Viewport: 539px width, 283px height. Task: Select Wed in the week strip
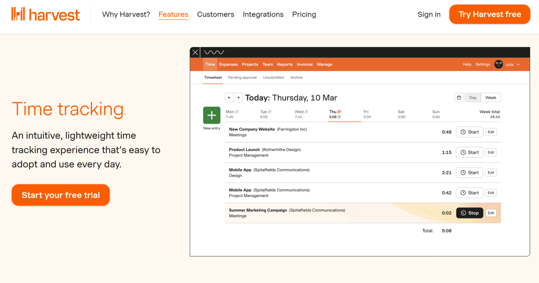coord(301,114)
